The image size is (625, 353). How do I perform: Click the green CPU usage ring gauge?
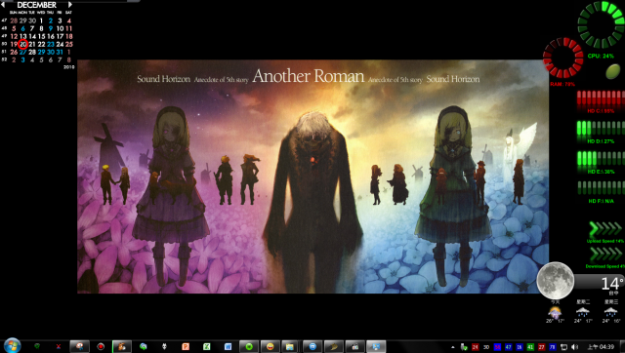[x=602, y=24]
